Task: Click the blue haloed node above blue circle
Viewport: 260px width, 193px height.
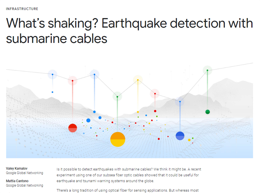Action: 180,102
